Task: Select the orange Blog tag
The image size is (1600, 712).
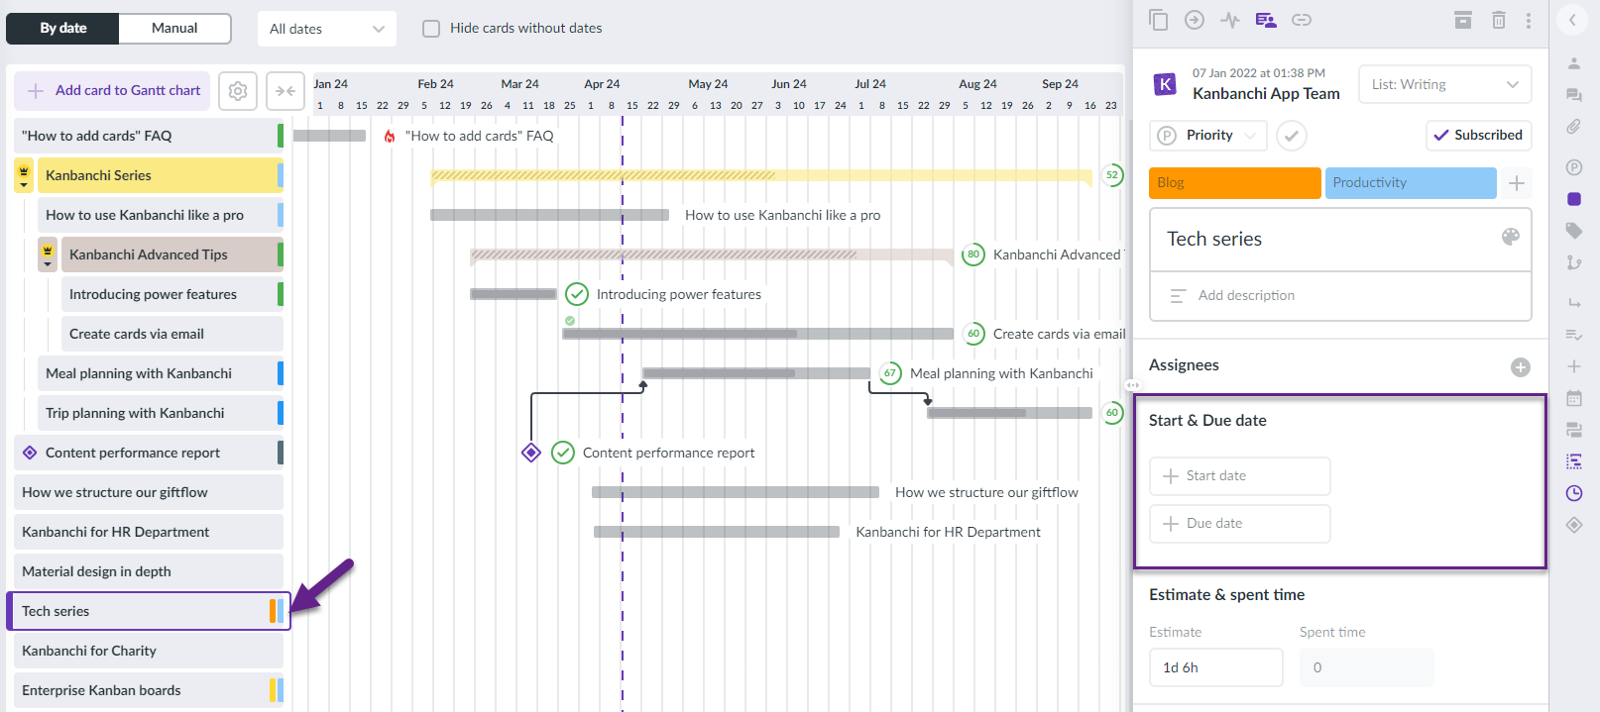Action: [x=1234, y=183]
